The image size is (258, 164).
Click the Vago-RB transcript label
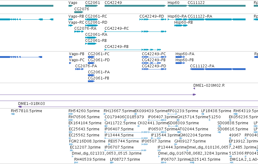point(76,16)
